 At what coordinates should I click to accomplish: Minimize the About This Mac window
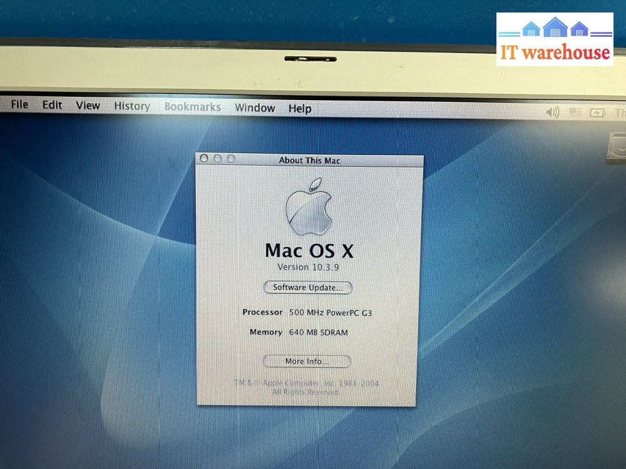[217, 159]
